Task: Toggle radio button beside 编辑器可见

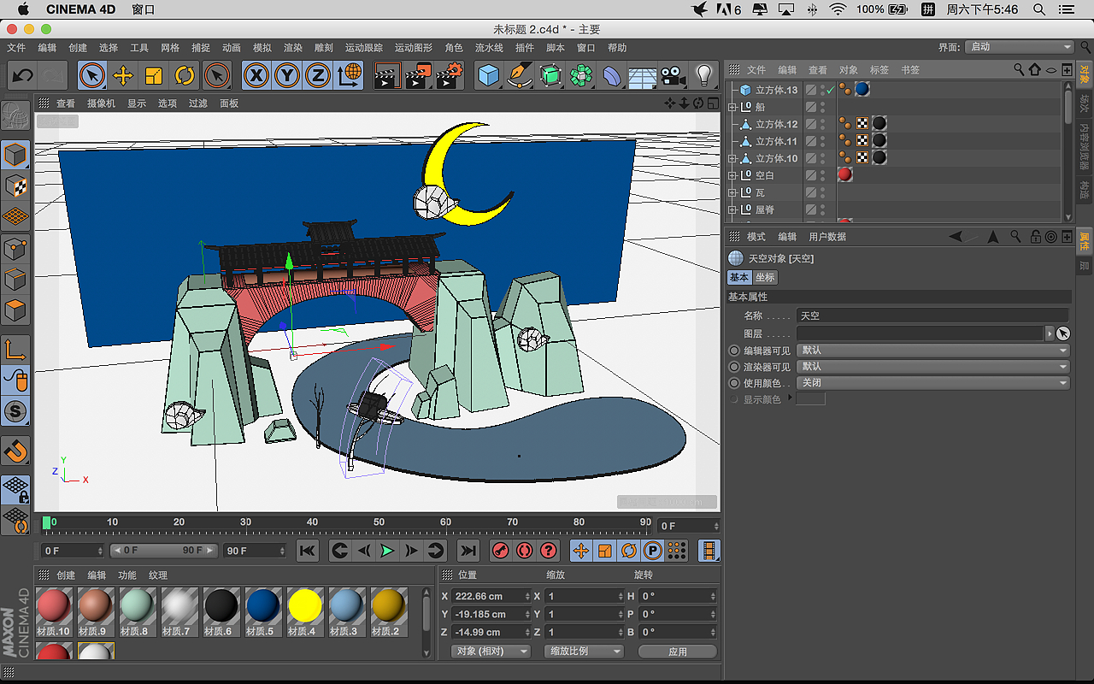Action: click(734, 351)
